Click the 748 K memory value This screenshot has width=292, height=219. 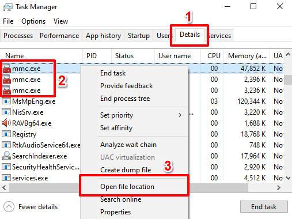tap(257, 145)
